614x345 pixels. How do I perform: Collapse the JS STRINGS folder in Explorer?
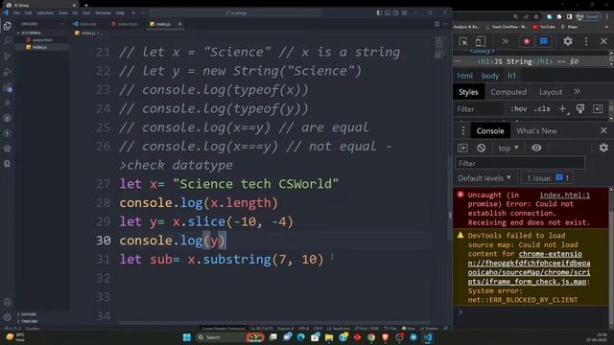pyautogui.click(x=30, y=33)
